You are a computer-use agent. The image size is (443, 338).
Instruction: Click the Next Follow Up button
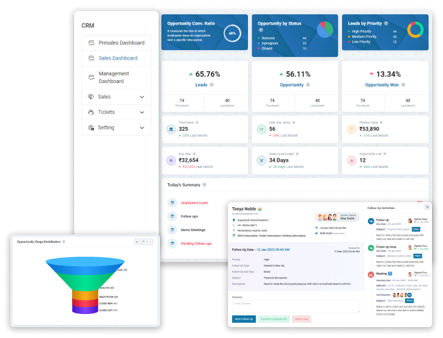click(x=244, y=319)
